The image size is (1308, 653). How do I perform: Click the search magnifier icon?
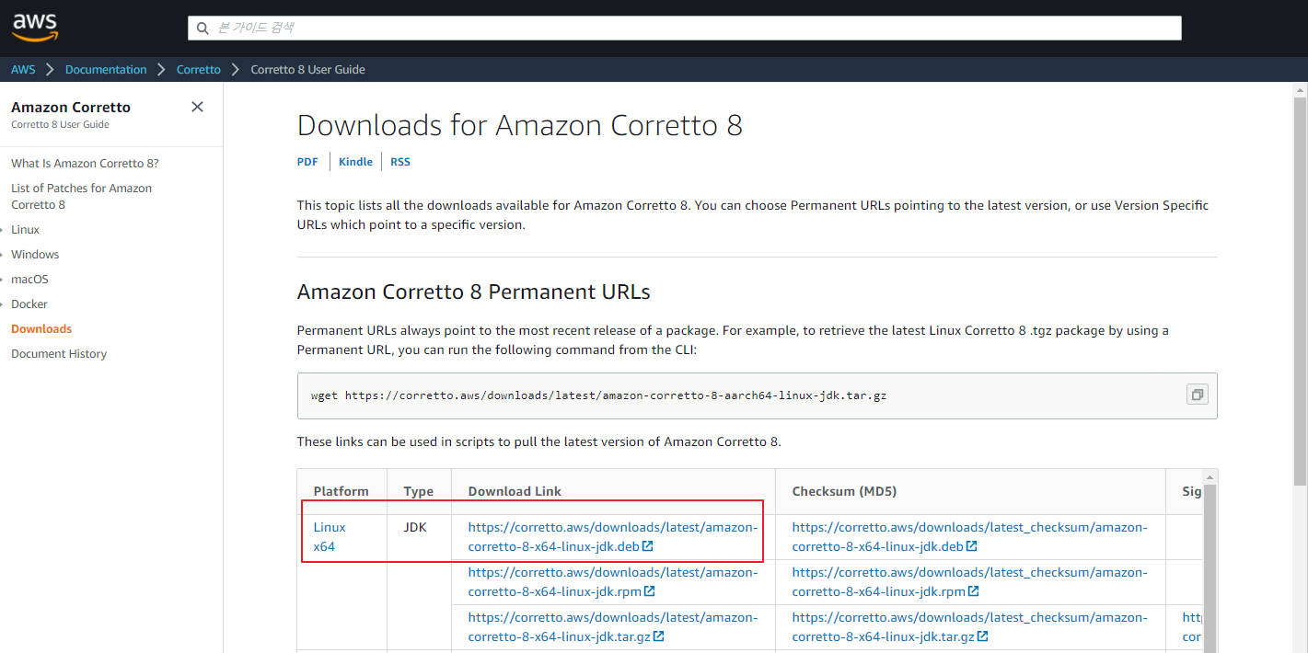tap(203, 29)
